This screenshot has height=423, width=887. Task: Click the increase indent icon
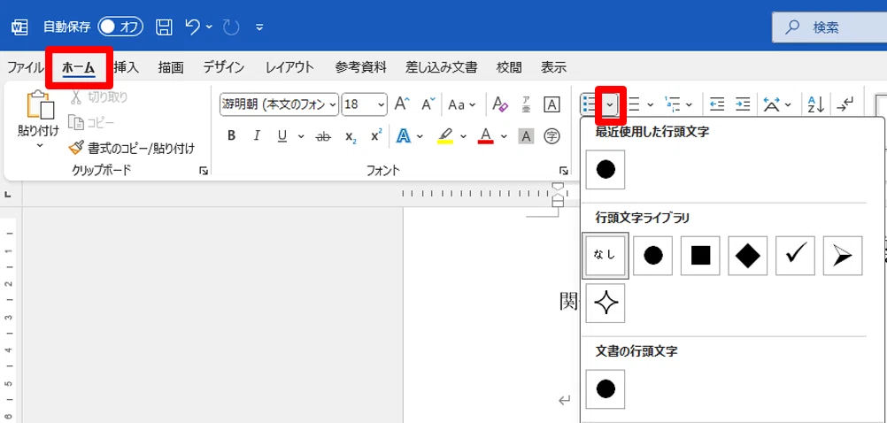tap(743, 104)
